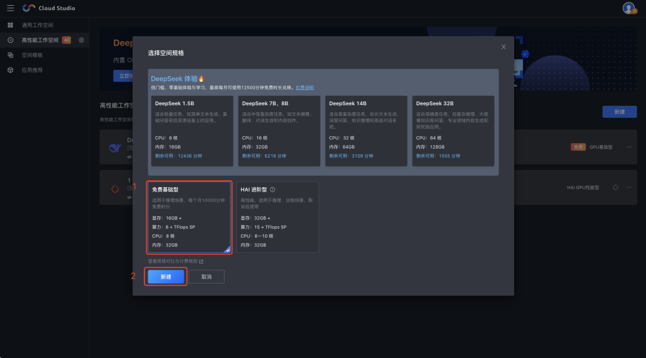Click the 高性能工作空间 sidebar icon
Image resolution: width=646 pixels, height=358 pixels.
[x=10, y=40]
